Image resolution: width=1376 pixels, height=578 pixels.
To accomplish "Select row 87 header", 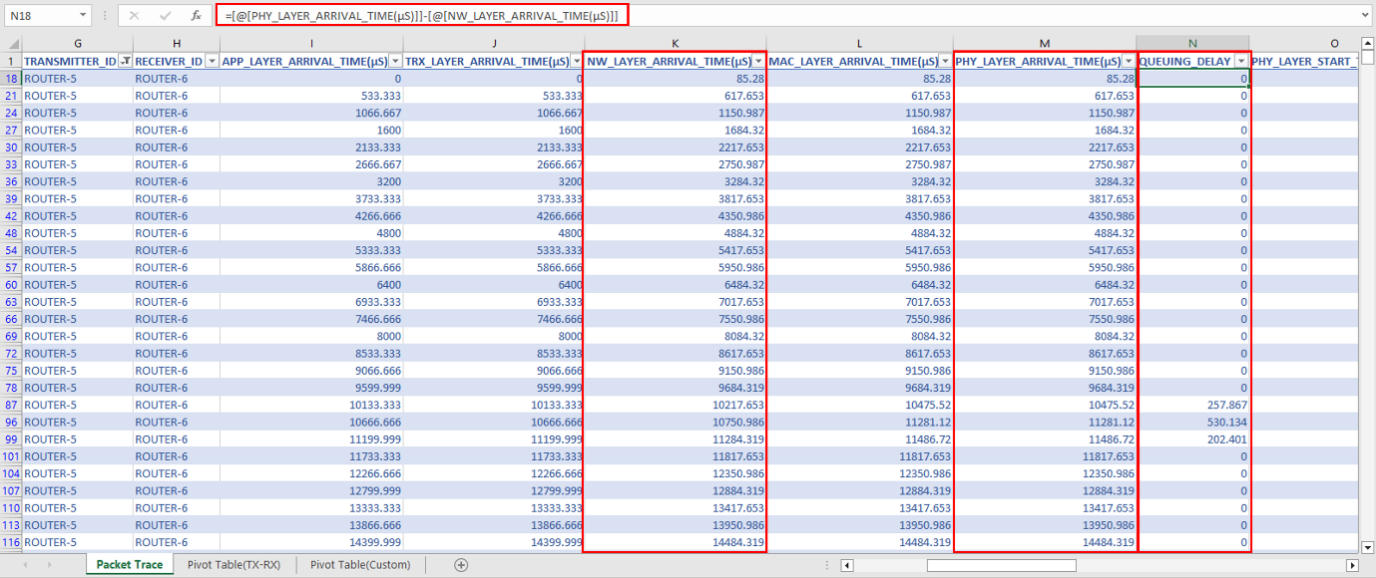I will coord(11,405).
